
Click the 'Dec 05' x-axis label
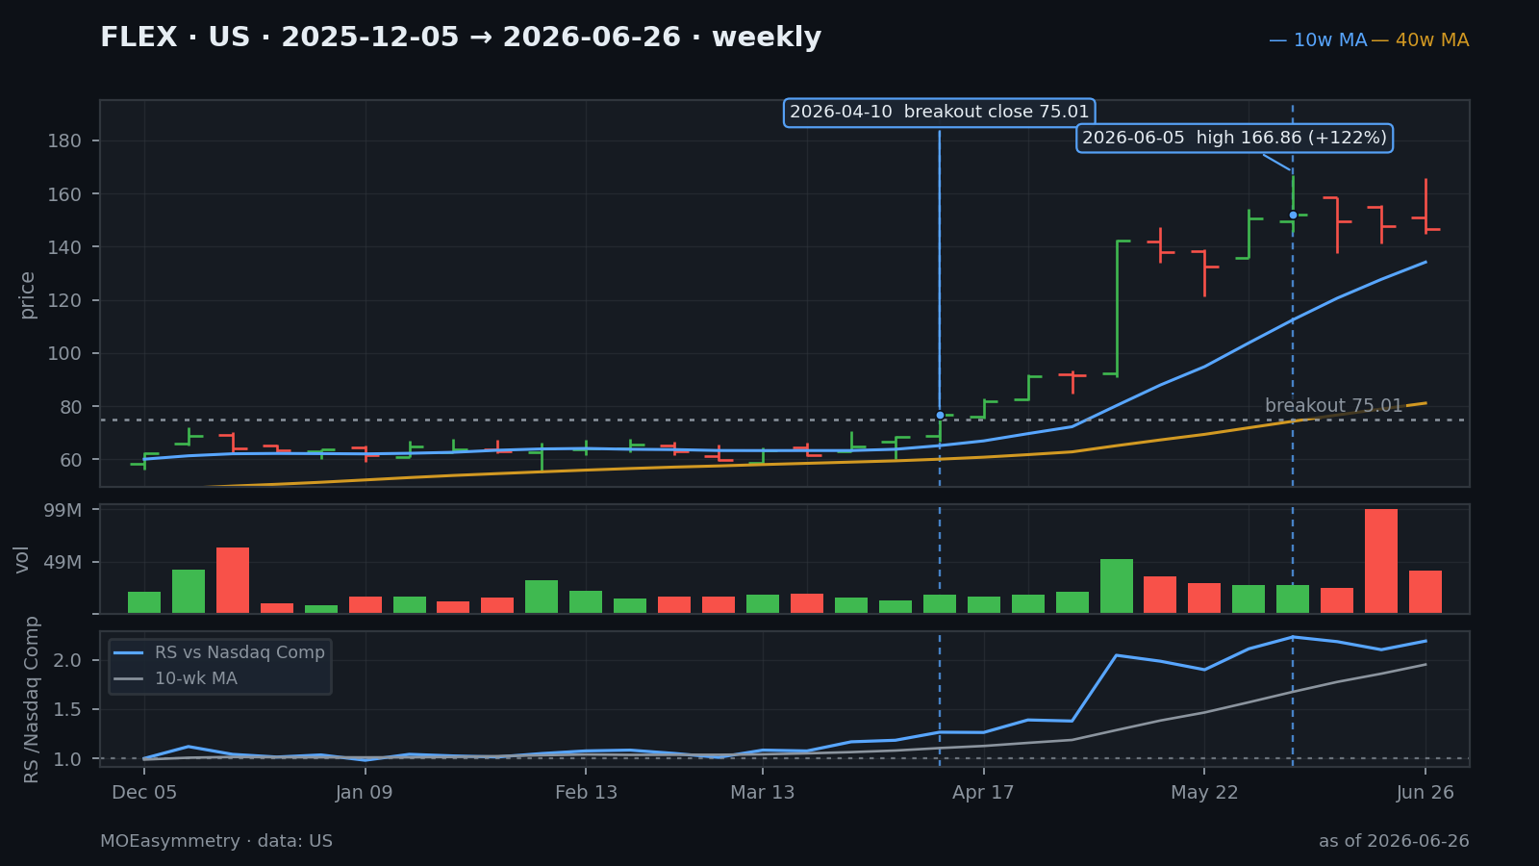[x=144, y=793]
